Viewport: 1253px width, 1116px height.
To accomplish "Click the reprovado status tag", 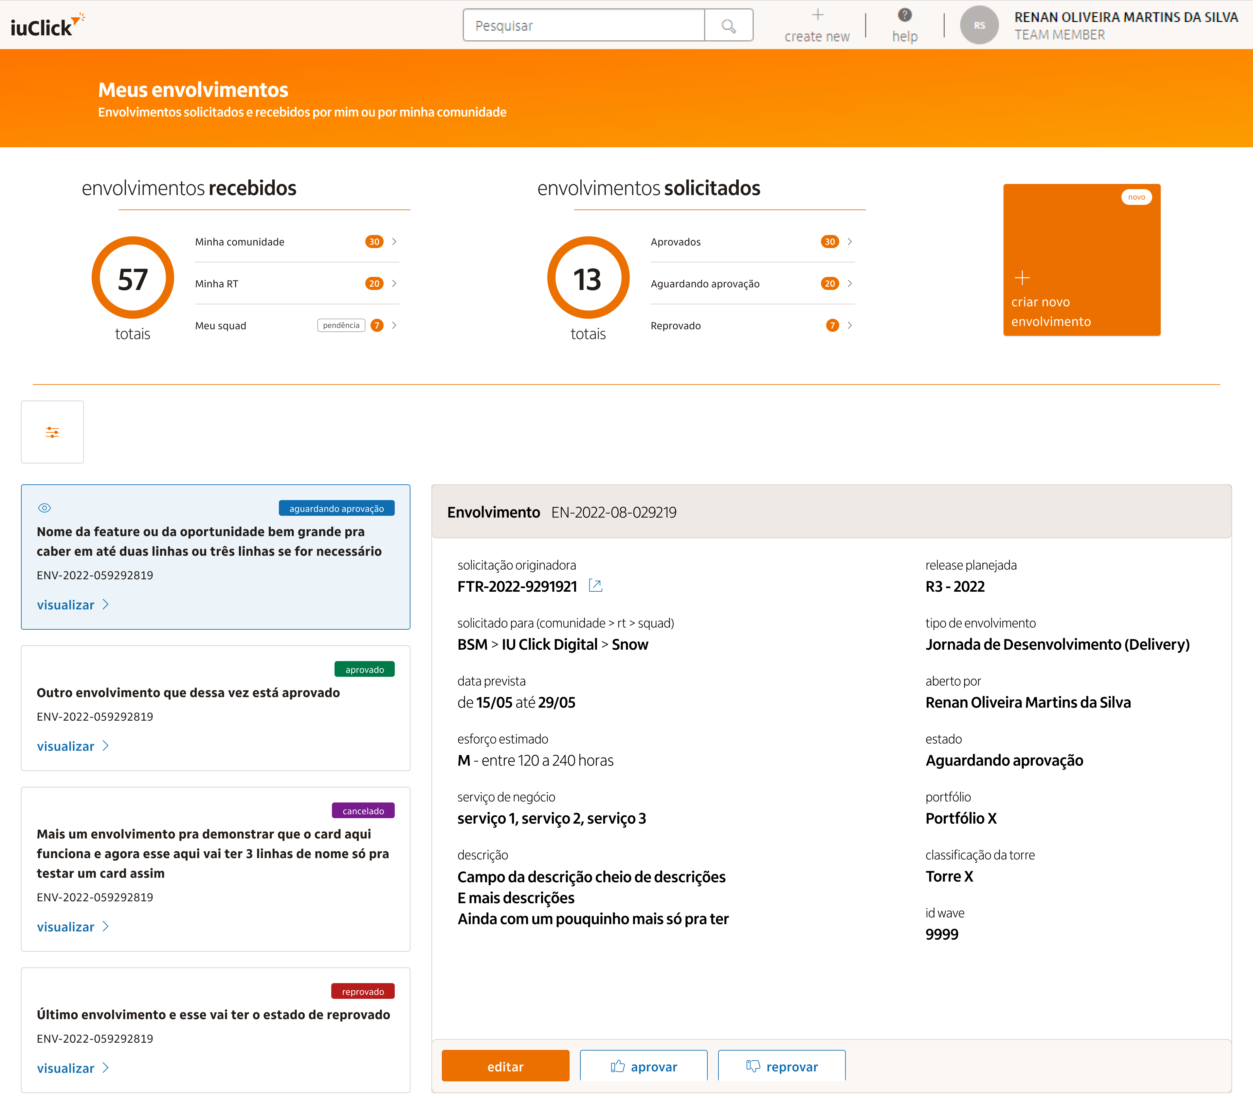I will 363,992.
